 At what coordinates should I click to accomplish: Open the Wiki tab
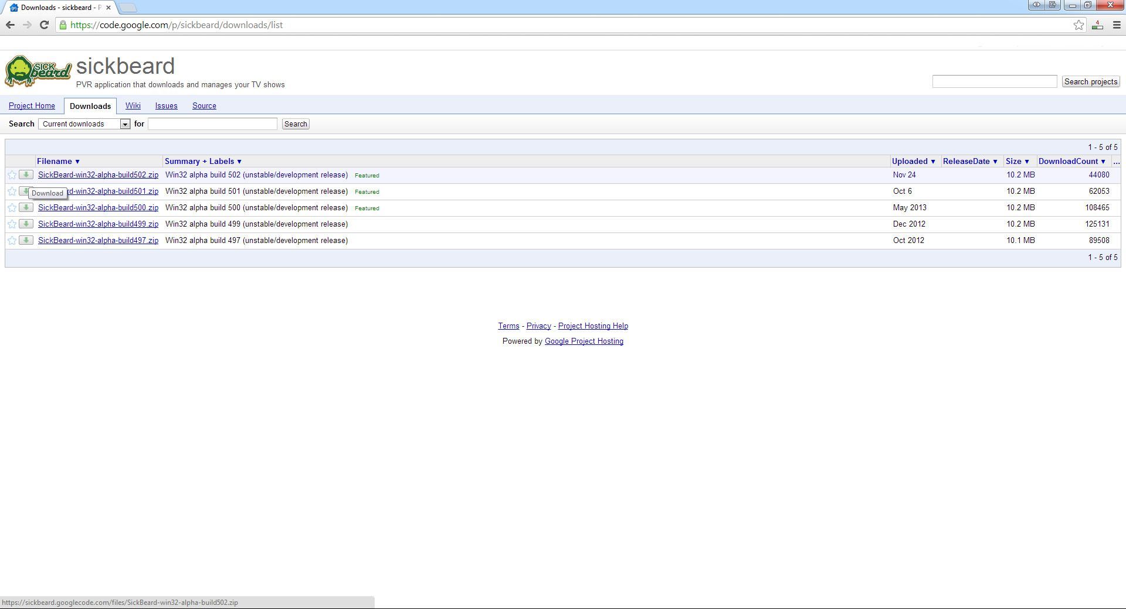click(x=133, y=106)
